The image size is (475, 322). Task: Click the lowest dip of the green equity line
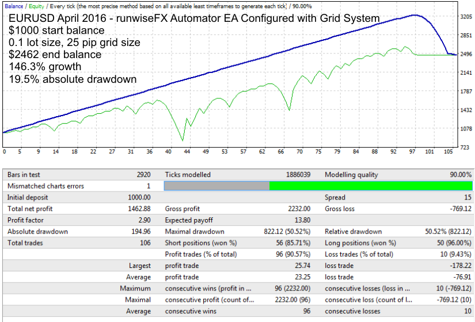pyautogui.click(x=183, y=140)
